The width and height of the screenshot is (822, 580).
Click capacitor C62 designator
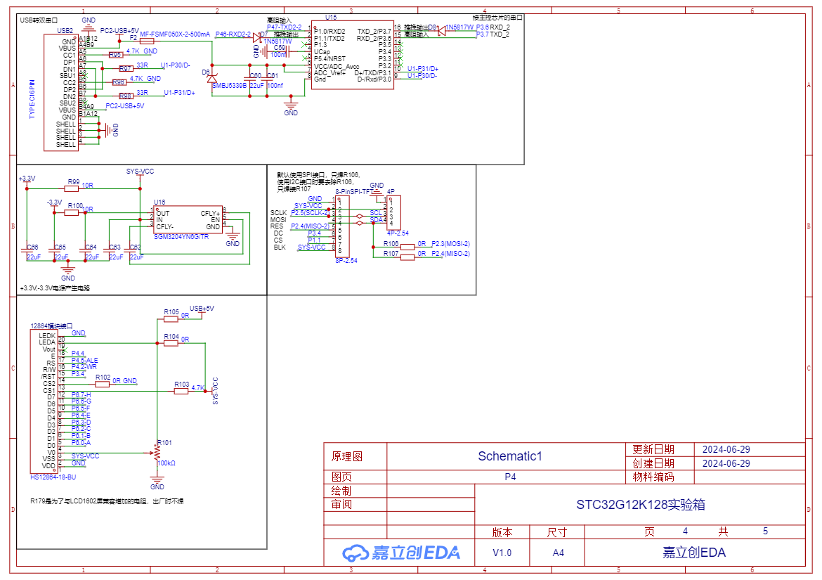click(x=136, y=247)
